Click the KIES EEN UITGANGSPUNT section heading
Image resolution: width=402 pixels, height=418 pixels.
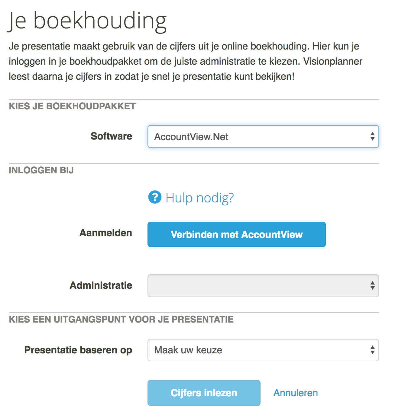click(121, 320)
